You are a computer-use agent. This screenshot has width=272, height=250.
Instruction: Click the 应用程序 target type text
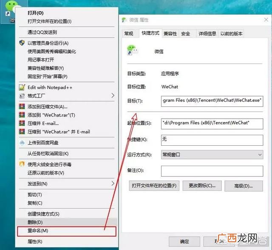coord(170,74)
